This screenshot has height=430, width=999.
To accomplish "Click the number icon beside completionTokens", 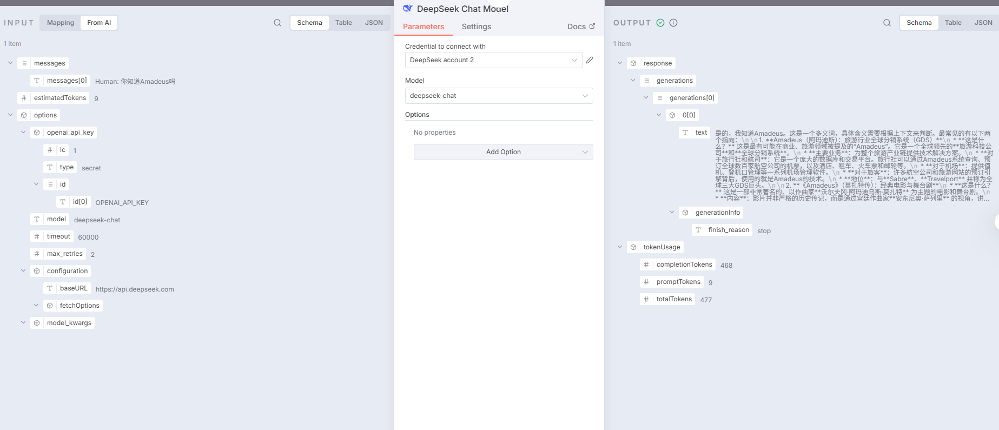I will click(x=646, y=264).
